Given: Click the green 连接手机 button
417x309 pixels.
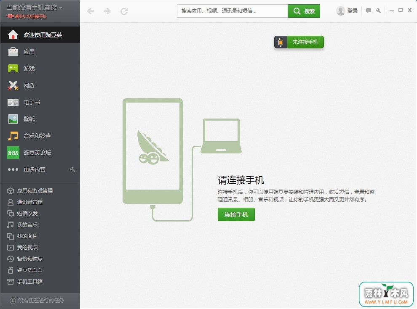Looking at the screenshot, I should 236,214.
